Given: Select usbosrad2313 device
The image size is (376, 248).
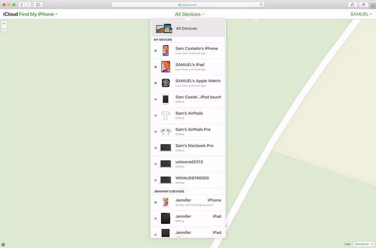Looking at the screenshot, I should coord(188,164).
